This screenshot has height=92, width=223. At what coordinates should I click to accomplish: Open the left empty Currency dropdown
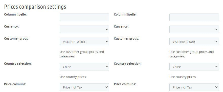coord(84,29)
